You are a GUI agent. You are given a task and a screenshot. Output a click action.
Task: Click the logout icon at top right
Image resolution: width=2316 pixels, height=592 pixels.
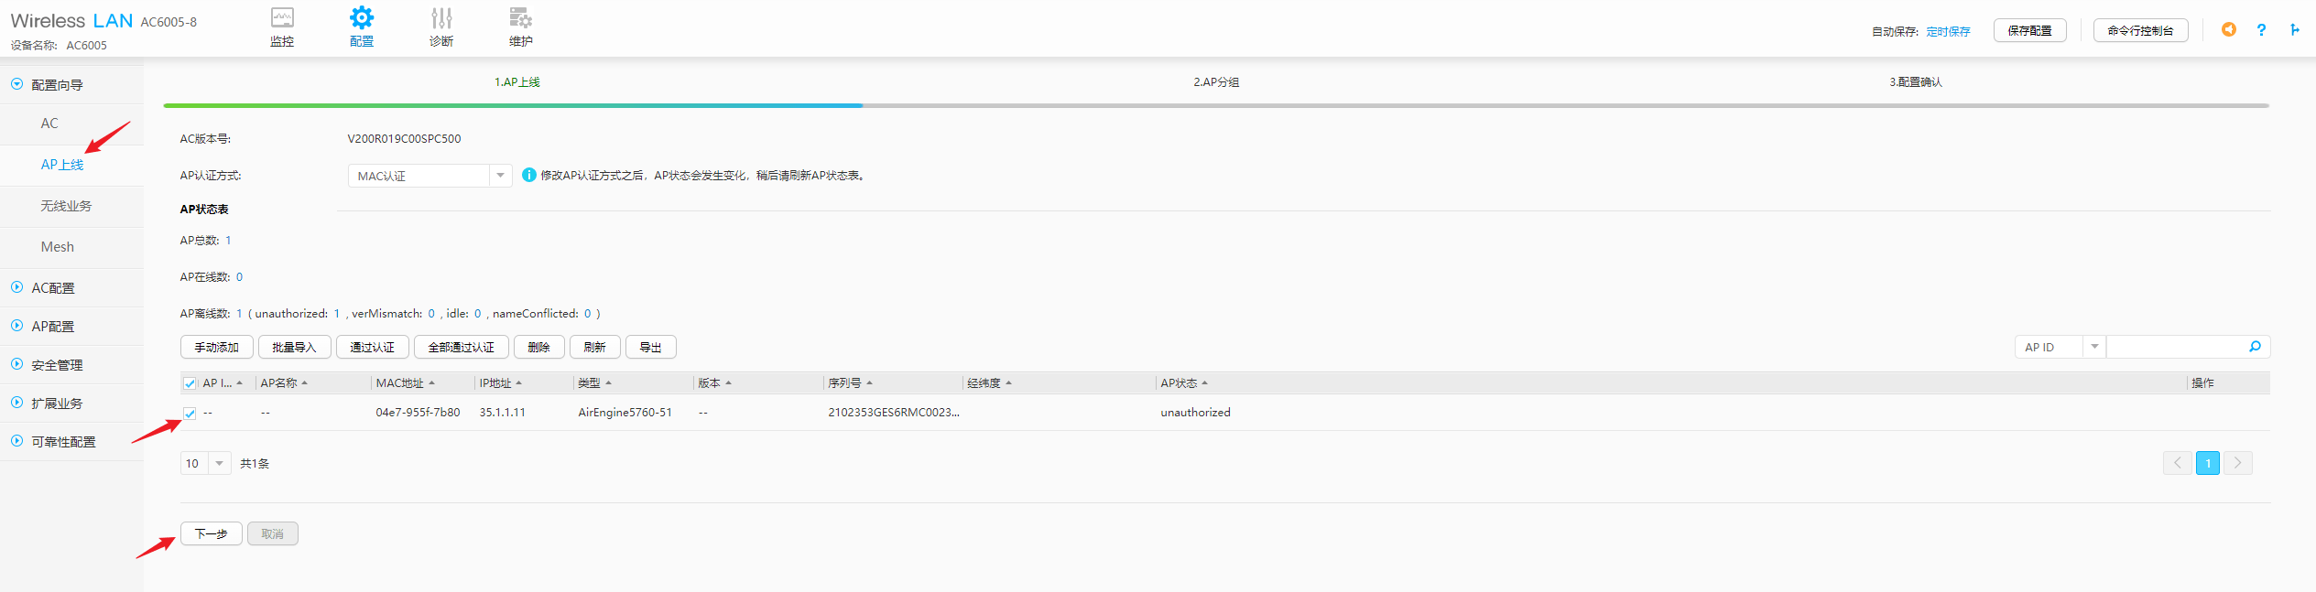(x=2295, y=30)
